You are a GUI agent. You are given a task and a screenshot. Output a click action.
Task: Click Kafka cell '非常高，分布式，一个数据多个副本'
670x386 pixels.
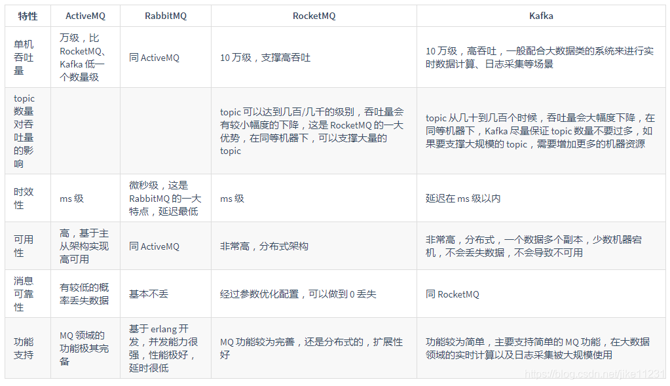click(x=541, y=246)
